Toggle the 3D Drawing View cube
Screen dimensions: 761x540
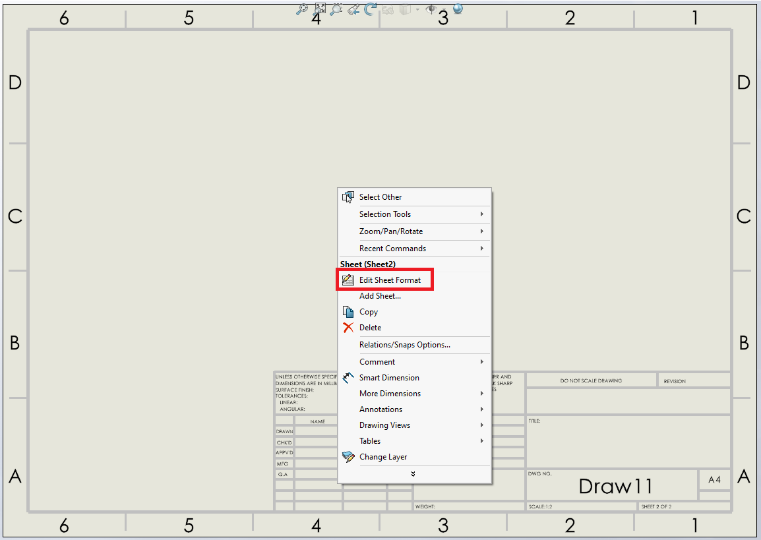point(405,9)
